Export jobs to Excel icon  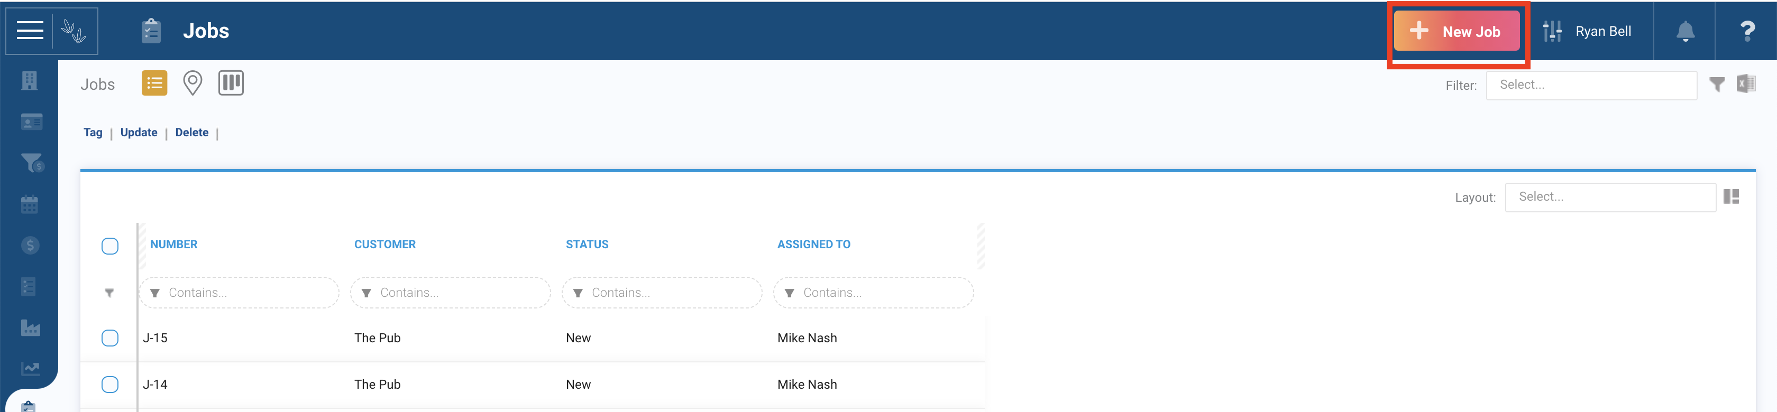(x=1746, y=84)
